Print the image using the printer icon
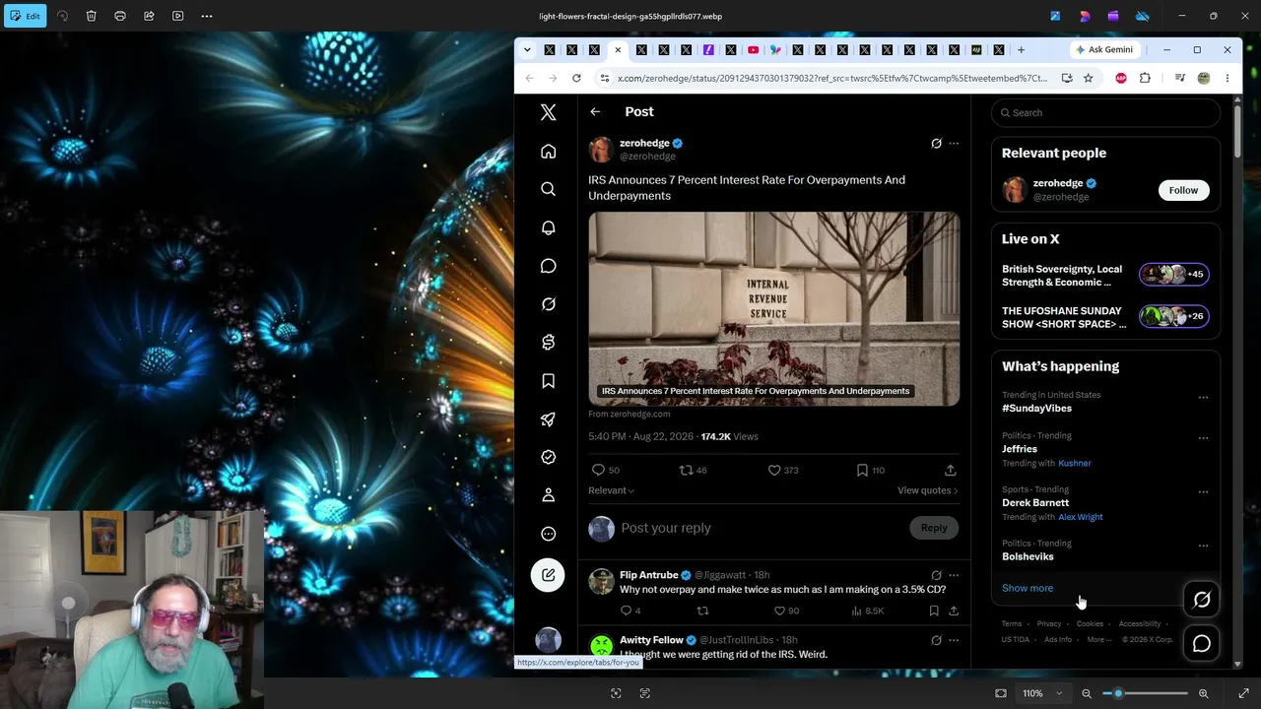Screen dimensions: 1261x709 120,16
